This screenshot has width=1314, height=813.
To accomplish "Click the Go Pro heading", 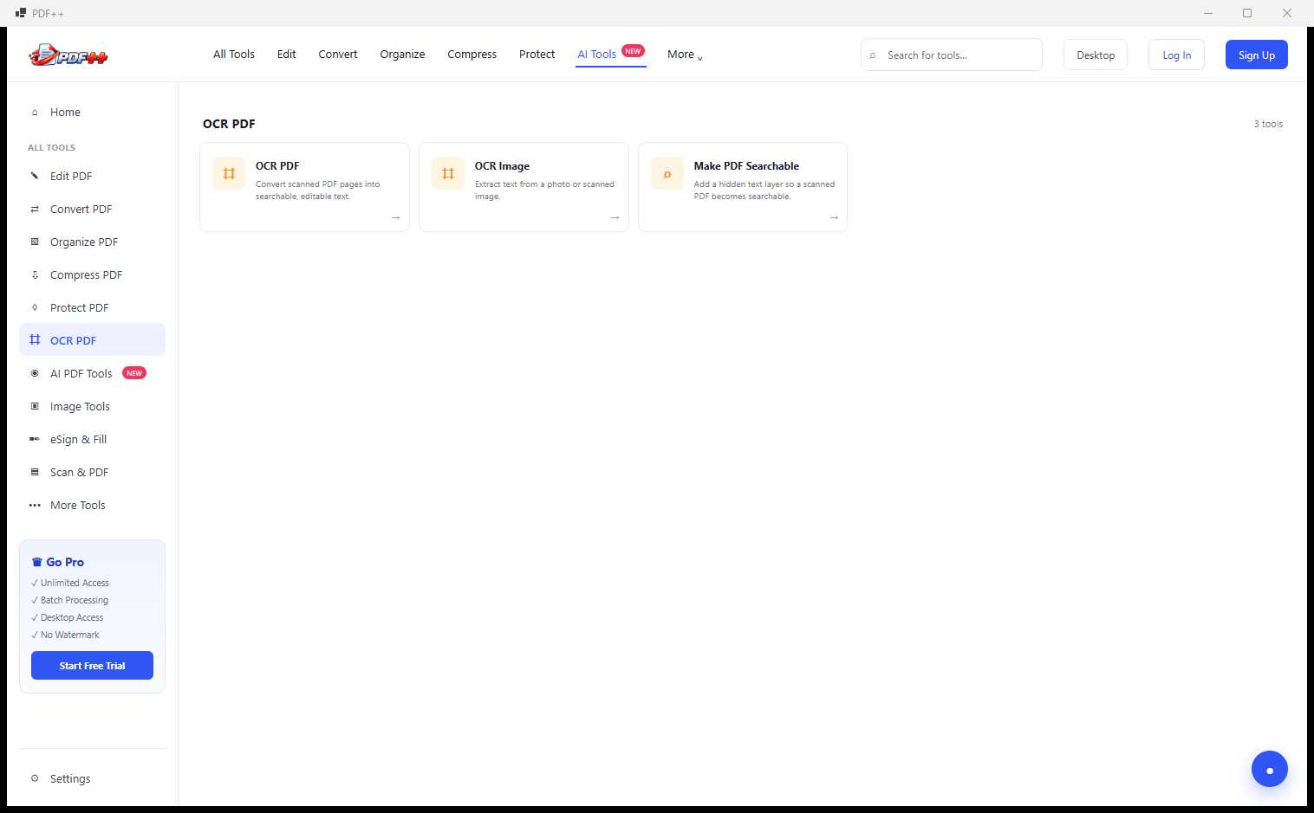I will (58, 562).
